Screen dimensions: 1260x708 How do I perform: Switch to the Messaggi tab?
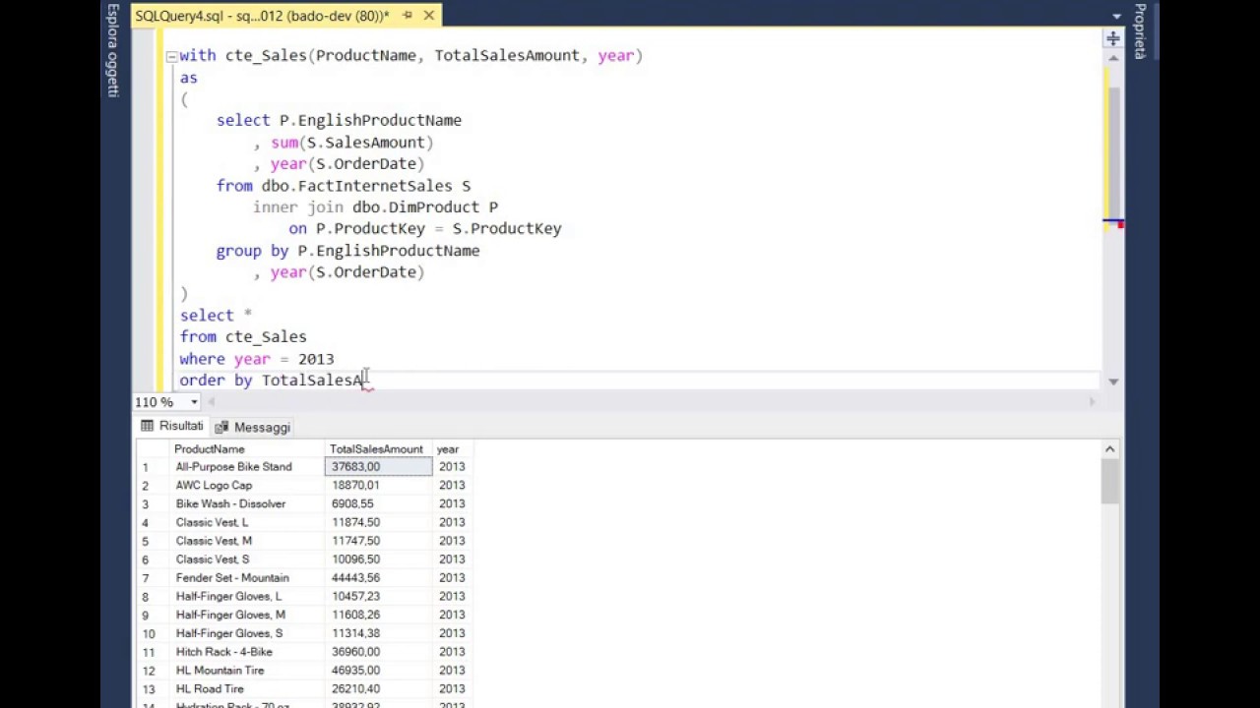click(253, 427)
